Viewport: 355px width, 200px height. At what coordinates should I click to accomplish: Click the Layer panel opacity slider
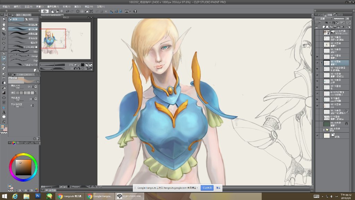(x=339, y=19)
